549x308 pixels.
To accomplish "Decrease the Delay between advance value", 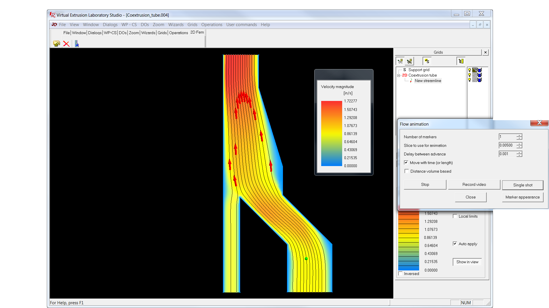I will tap(519, 155).
